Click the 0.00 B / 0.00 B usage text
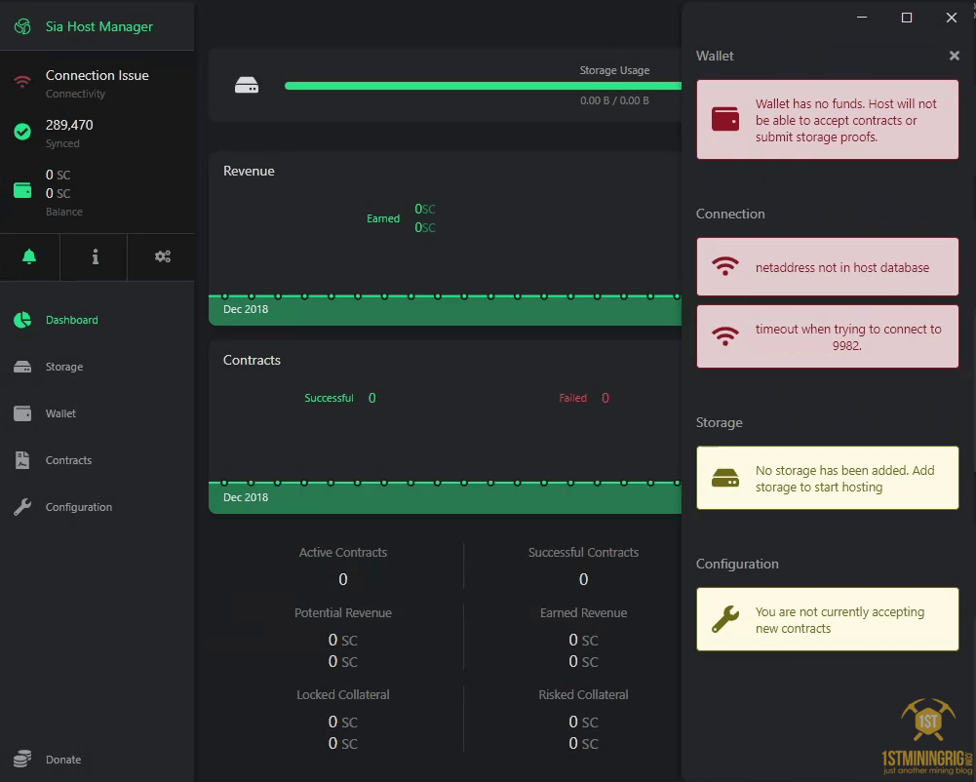Viewport: 976px width, 782px height. click(x=614, y=100)
